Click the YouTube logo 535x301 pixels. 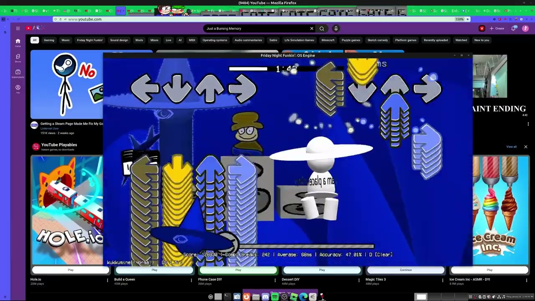tap(35, 28)
